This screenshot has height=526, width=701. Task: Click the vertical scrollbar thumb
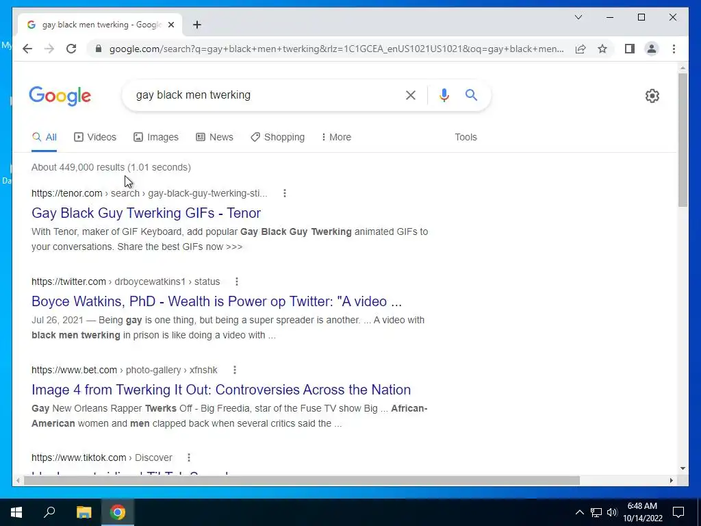[x=683, y=140]
